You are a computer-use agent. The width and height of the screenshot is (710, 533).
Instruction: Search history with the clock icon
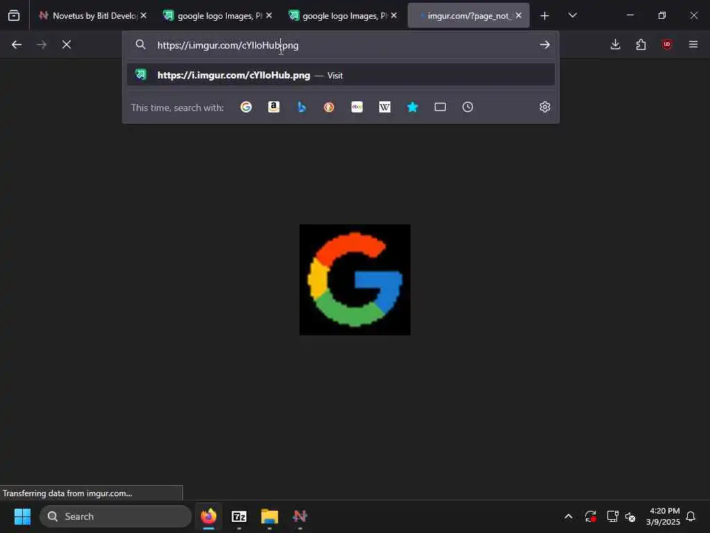tap(468, 107)
